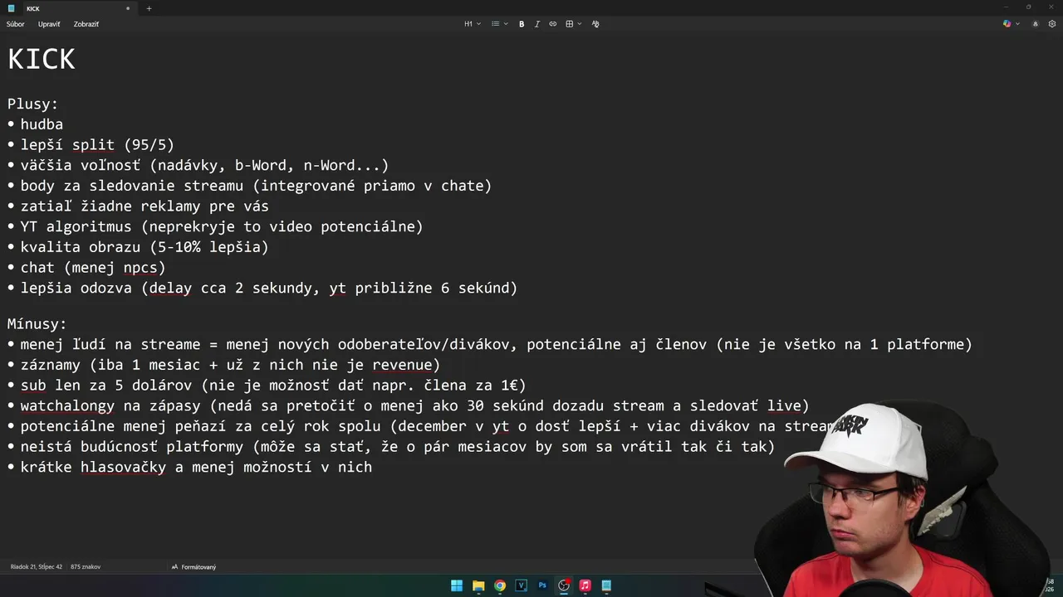The height and width of the screenshot is (597, 1063).
Task: Open File Explorer from the taskbar
Action: point(478,585)
